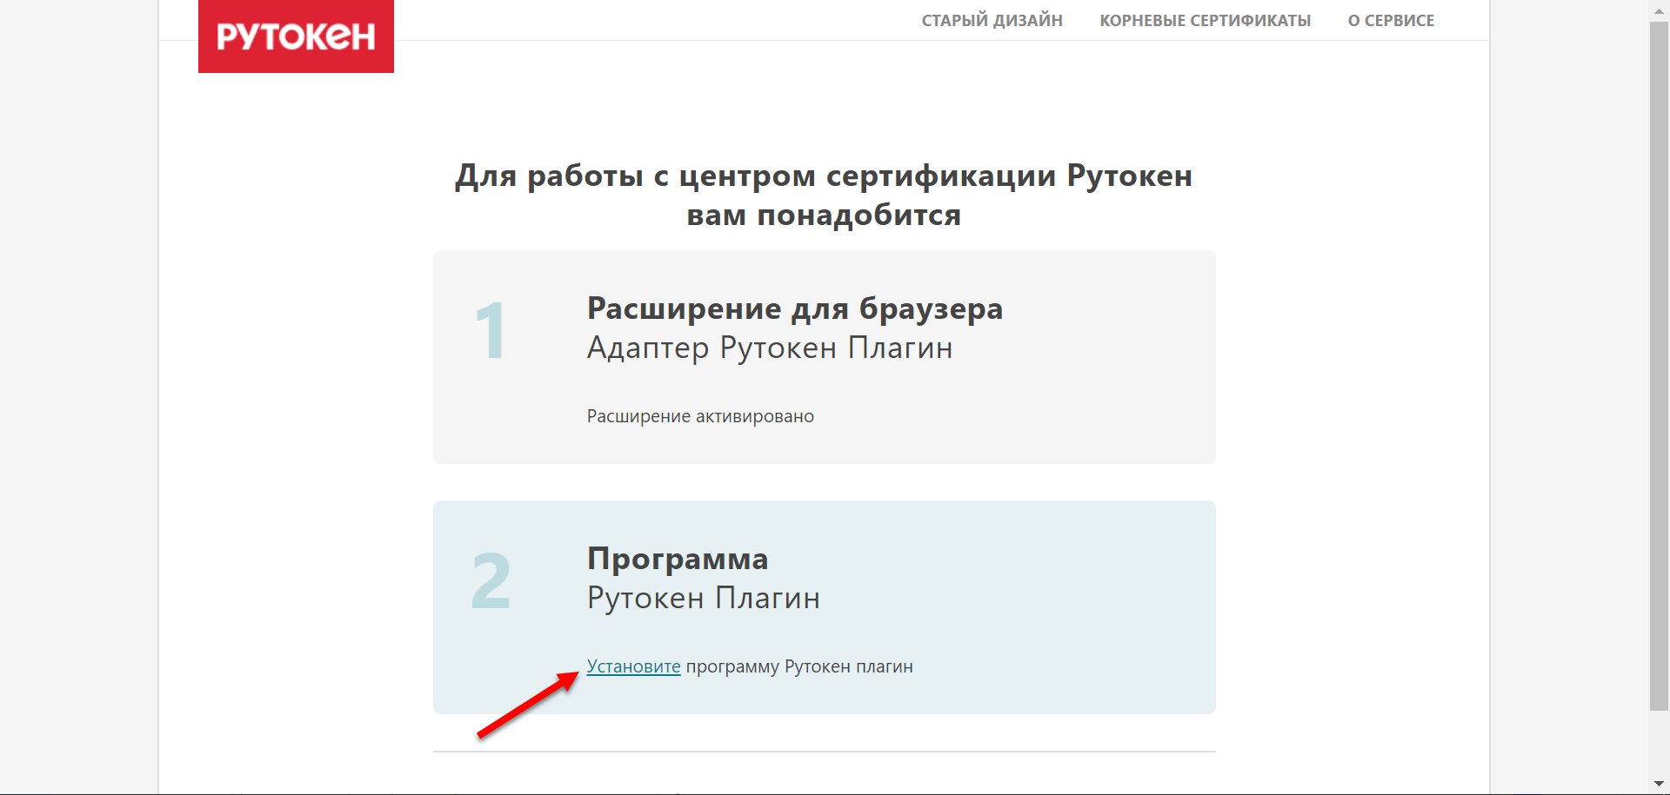The height and width of the screenshot is (795, 1670).
Task: Click the main page heading about центром сертификации
Action: tap(824, 195)
